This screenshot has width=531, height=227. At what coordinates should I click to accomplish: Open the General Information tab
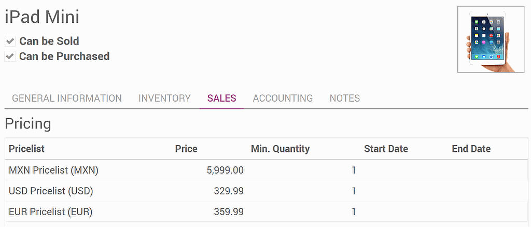[67, 98]
